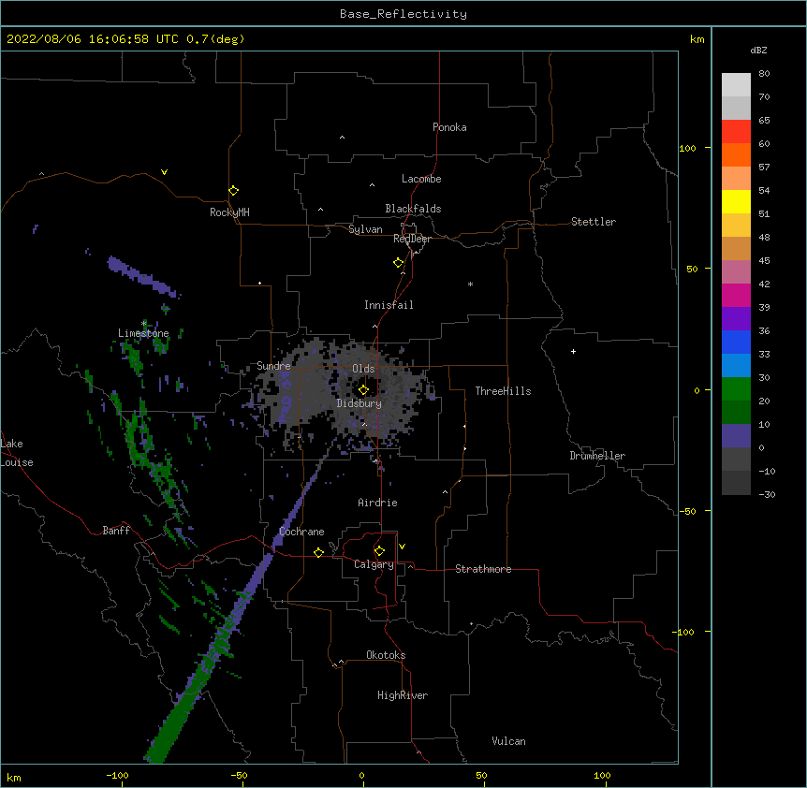The image size is (807, 788).
Task: Click the Ponoka city label
Action: [449, 127]
